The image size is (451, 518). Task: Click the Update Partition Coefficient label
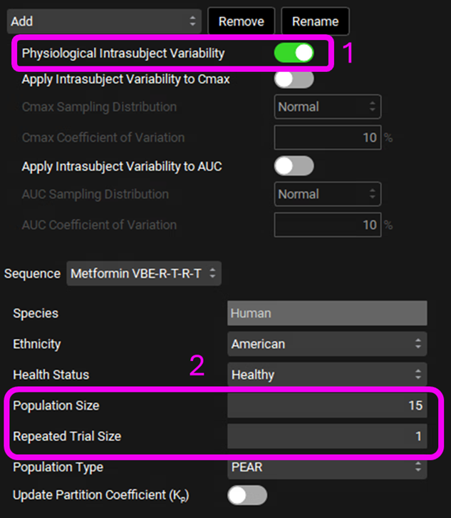[x=100, y=495]
